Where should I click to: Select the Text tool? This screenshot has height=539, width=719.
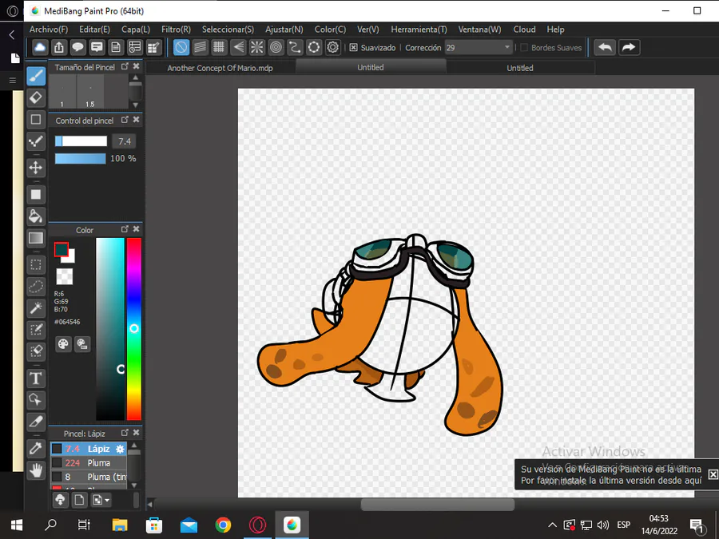pos(36,378)
